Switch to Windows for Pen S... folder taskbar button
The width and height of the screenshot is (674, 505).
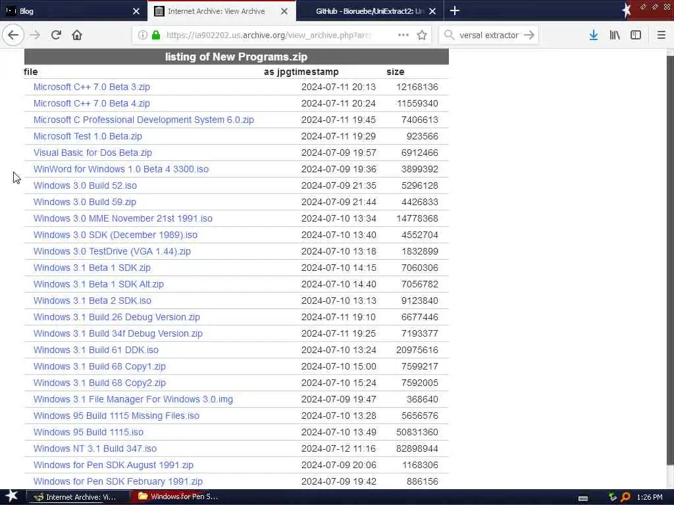click(x=181, y=497)
